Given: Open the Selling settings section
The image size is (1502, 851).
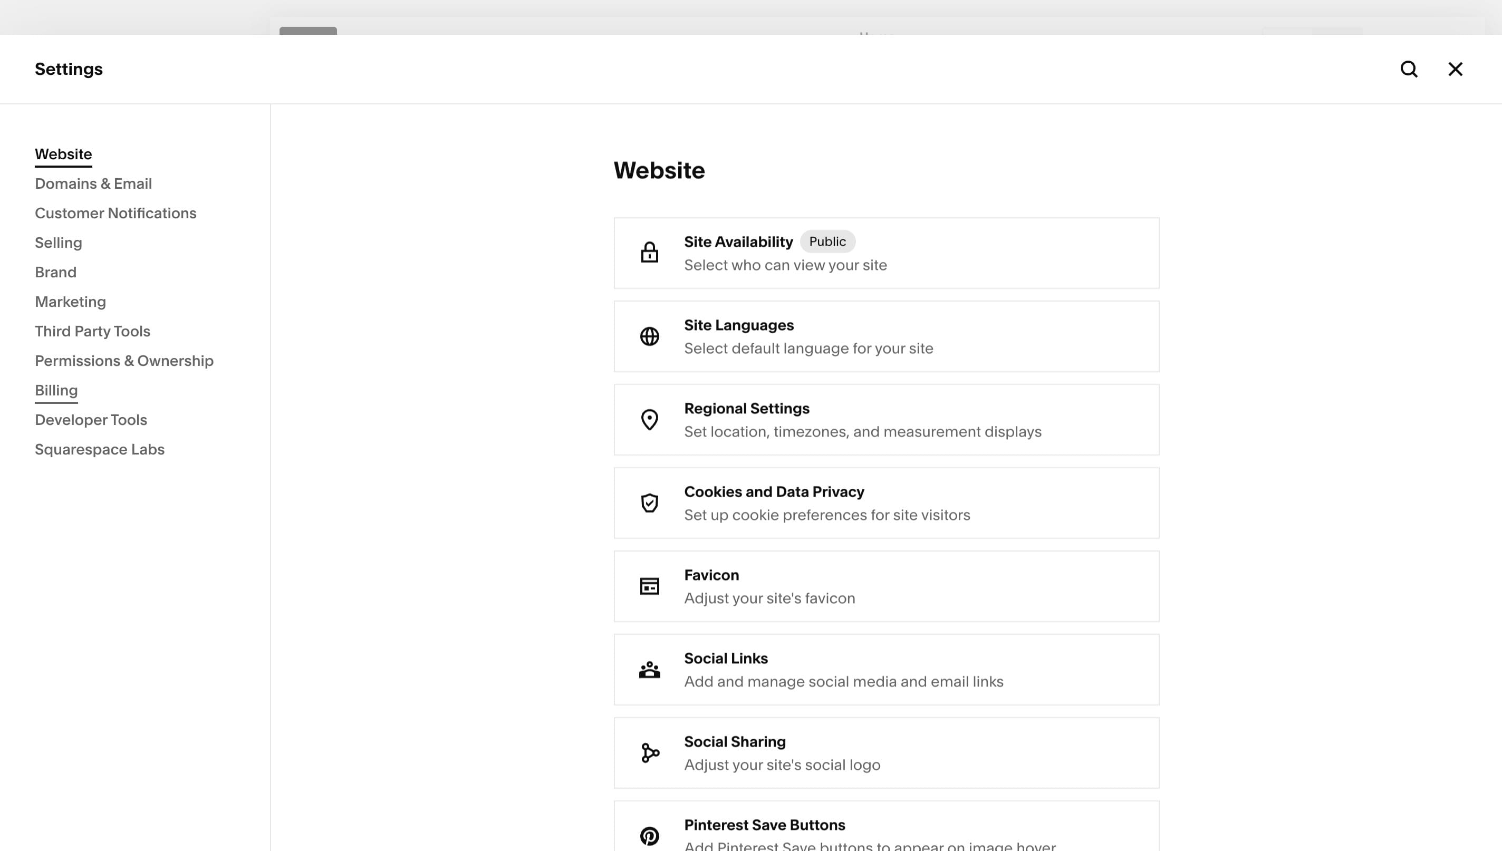Looking at the screenshot, I should 59,243.
